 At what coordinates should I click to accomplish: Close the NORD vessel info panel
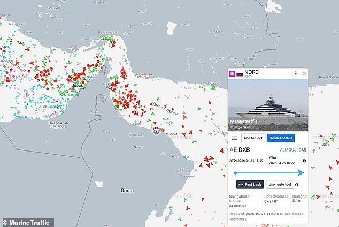(304, 74)
